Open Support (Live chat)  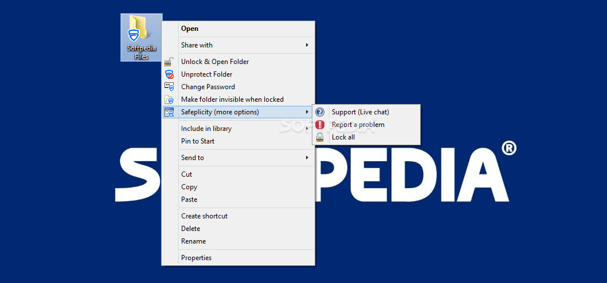tap(366, 113)
